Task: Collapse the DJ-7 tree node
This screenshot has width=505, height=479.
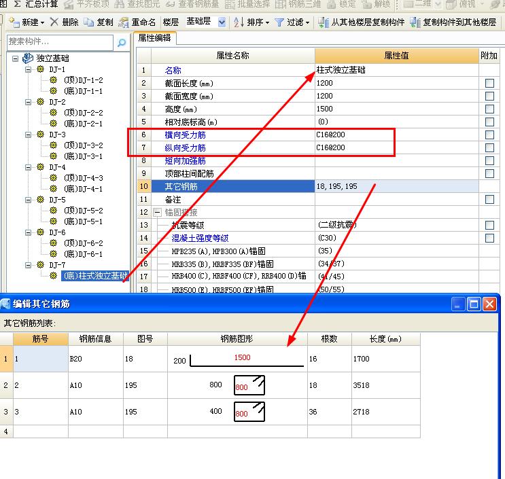Action: pyautogui.click(x=29, y=265)
